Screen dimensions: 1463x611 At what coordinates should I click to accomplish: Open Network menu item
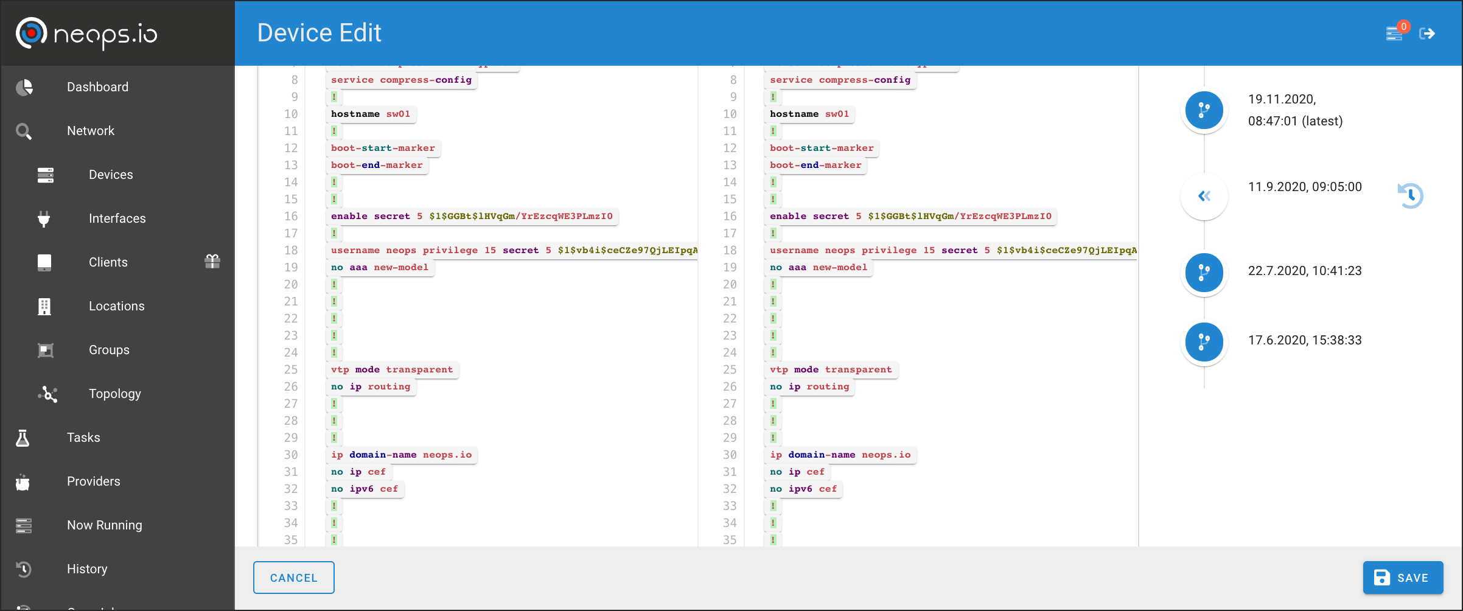(x=91, y=131)
